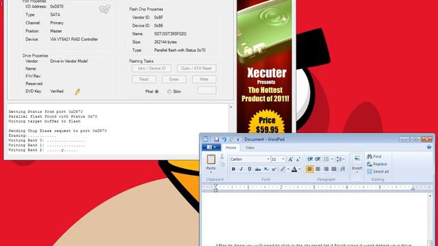Click Replace in Editing group
Image resolution: width=438 pixels, height=246 pixels.
(x=377, y=164)
